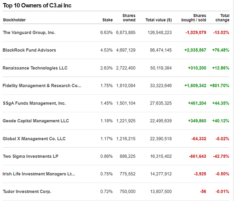Screen dimensions: 234x201
Task: Select the 33,323,646 total value cell
Action: 161,86
